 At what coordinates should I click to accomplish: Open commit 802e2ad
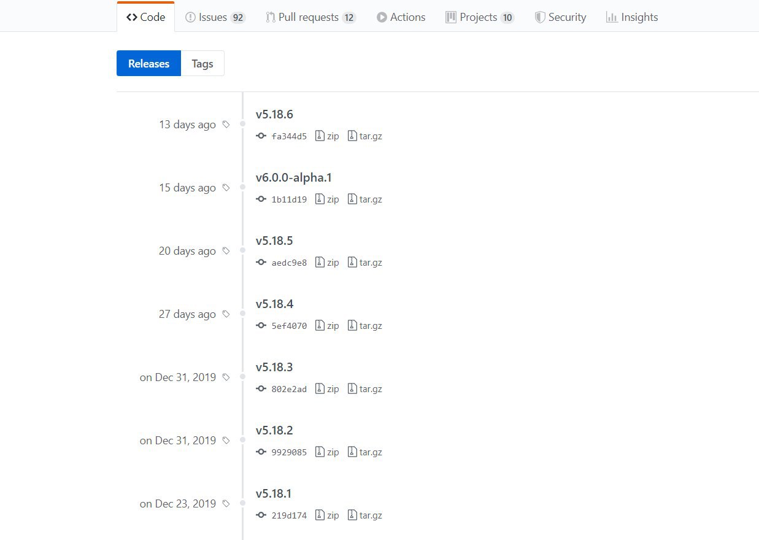coord(289,389)
